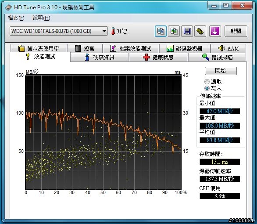Open the 檔案(F) menu
Image resolution: width=257 pixels, height=224 pixels.
[16, 18]
